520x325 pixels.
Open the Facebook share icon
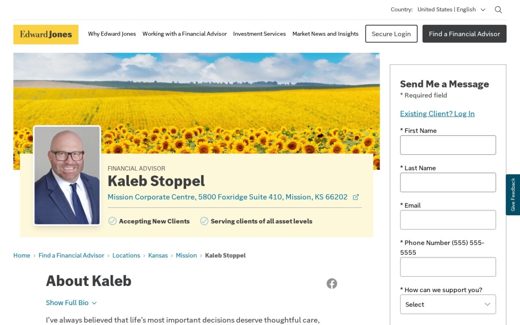[332, 283]
